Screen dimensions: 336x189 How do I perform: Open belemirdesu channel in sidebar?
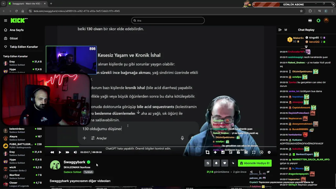click(x=22, y=130)
